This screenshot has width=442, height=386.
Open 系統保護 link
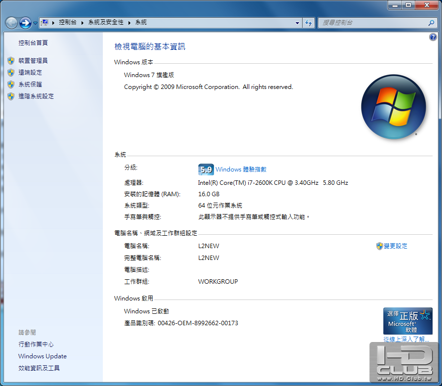[30, 84]
